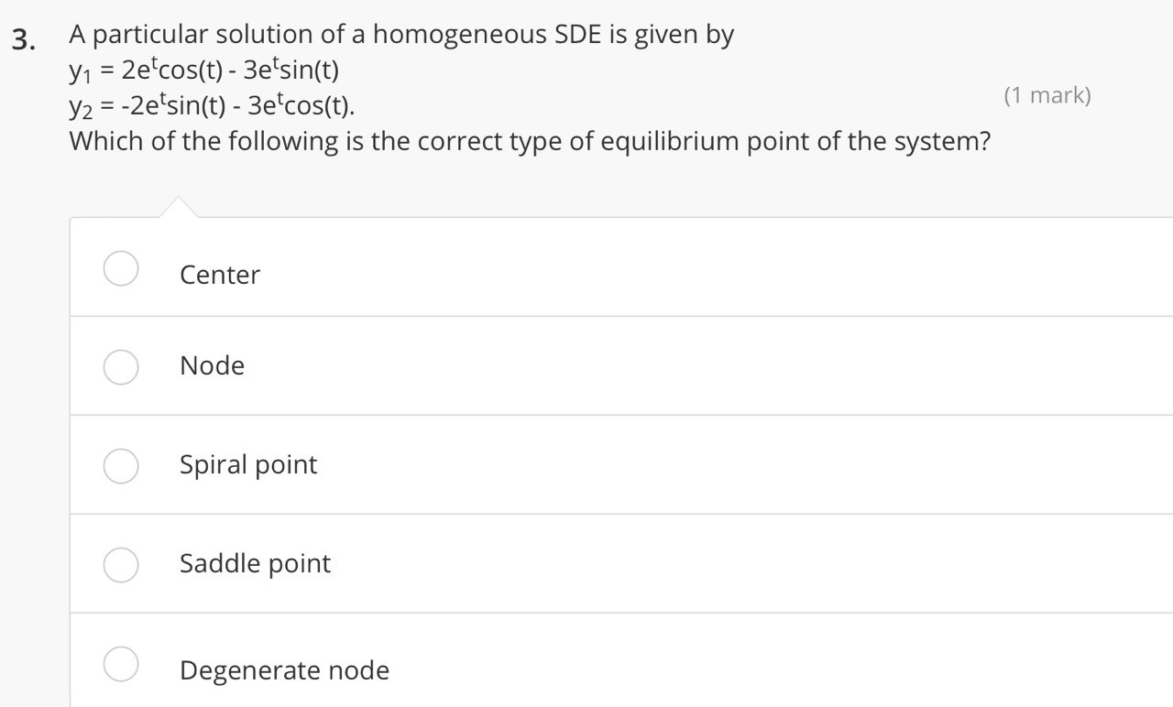The image size is (1173, 707).
Task: Select the Spiral point radio button
Action: (x=120, y=466)
